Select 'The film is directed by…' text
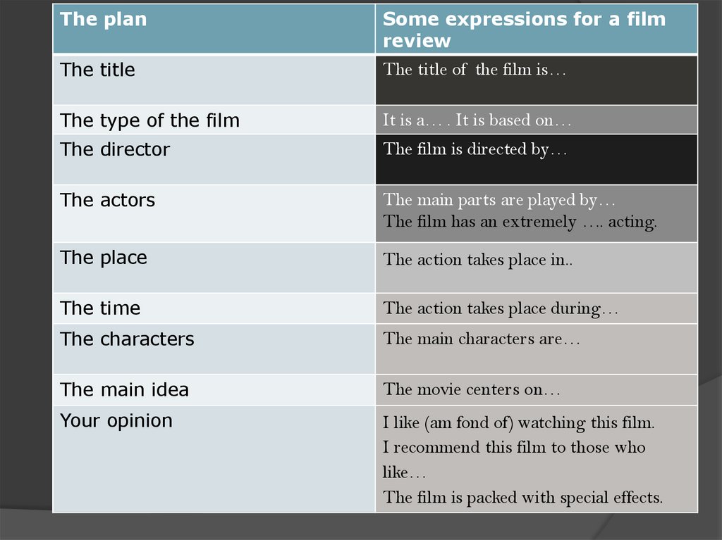 (x=475, y=149)
